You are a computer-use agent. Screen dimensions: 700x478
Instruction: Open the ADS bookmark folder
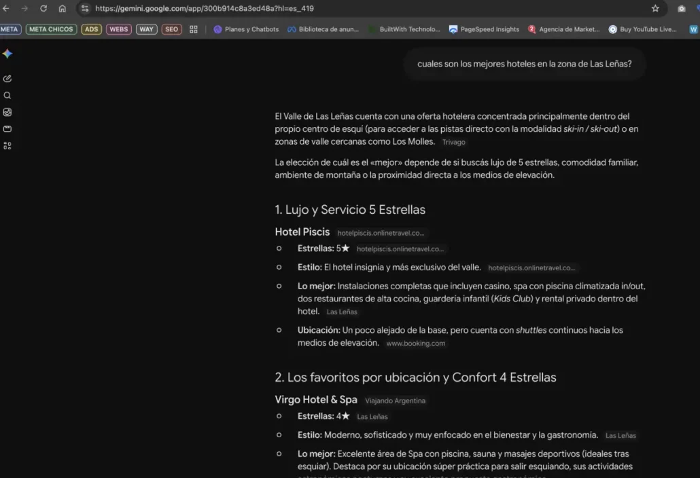coord(92,29)
